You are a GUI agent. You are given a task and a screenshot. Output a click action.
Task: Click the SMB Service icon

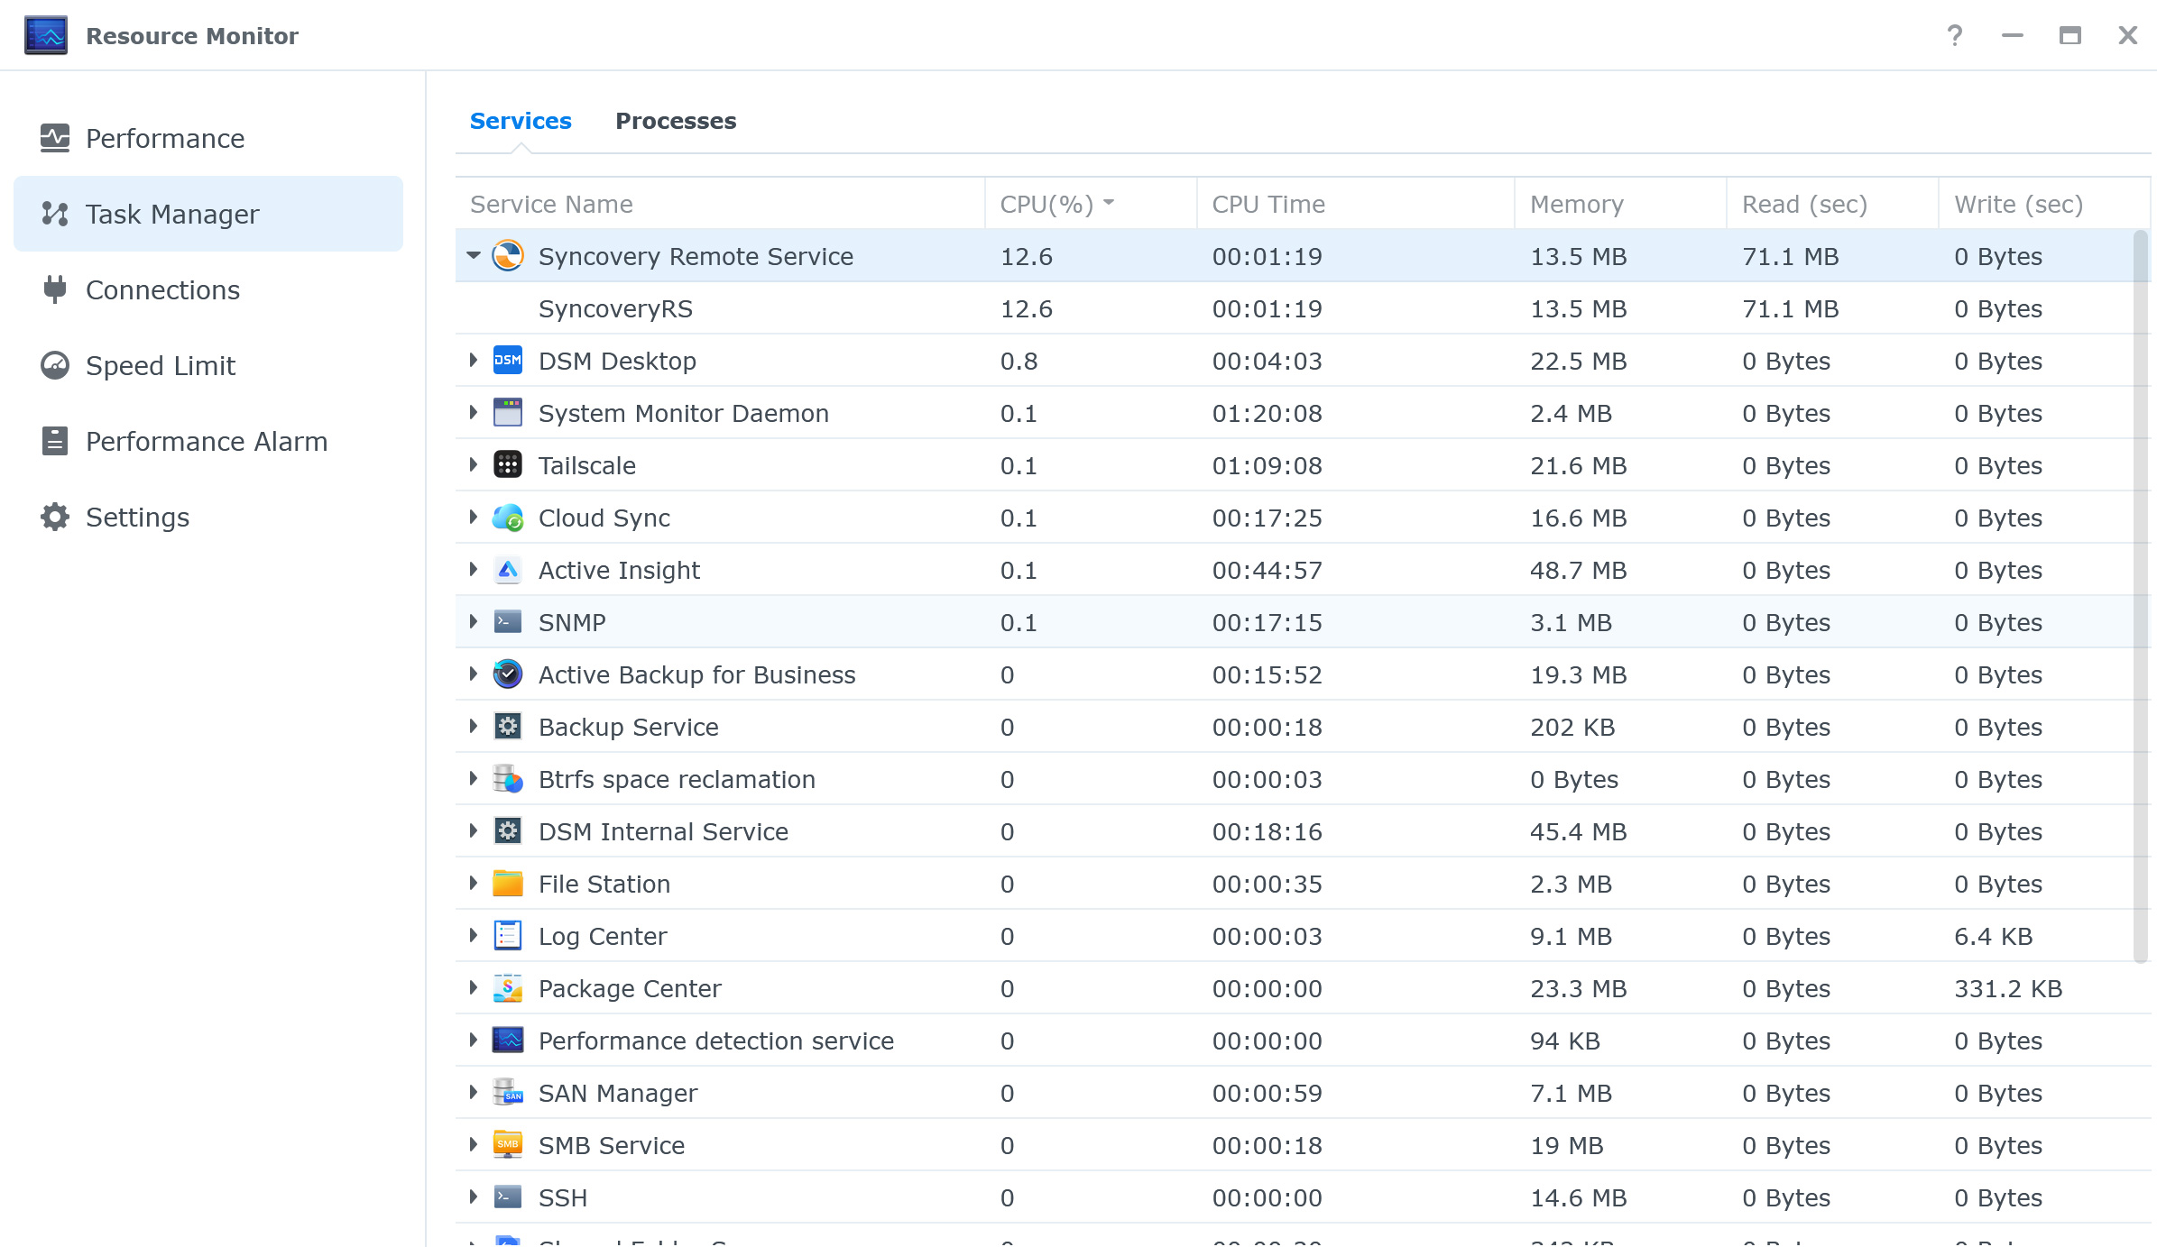[508, 1145]
